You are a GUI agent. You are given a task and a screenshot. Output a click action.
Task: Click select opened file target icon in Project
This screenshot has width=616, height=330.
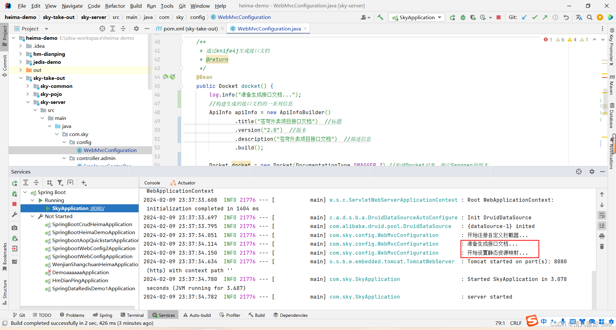click(x=102, y=29)
